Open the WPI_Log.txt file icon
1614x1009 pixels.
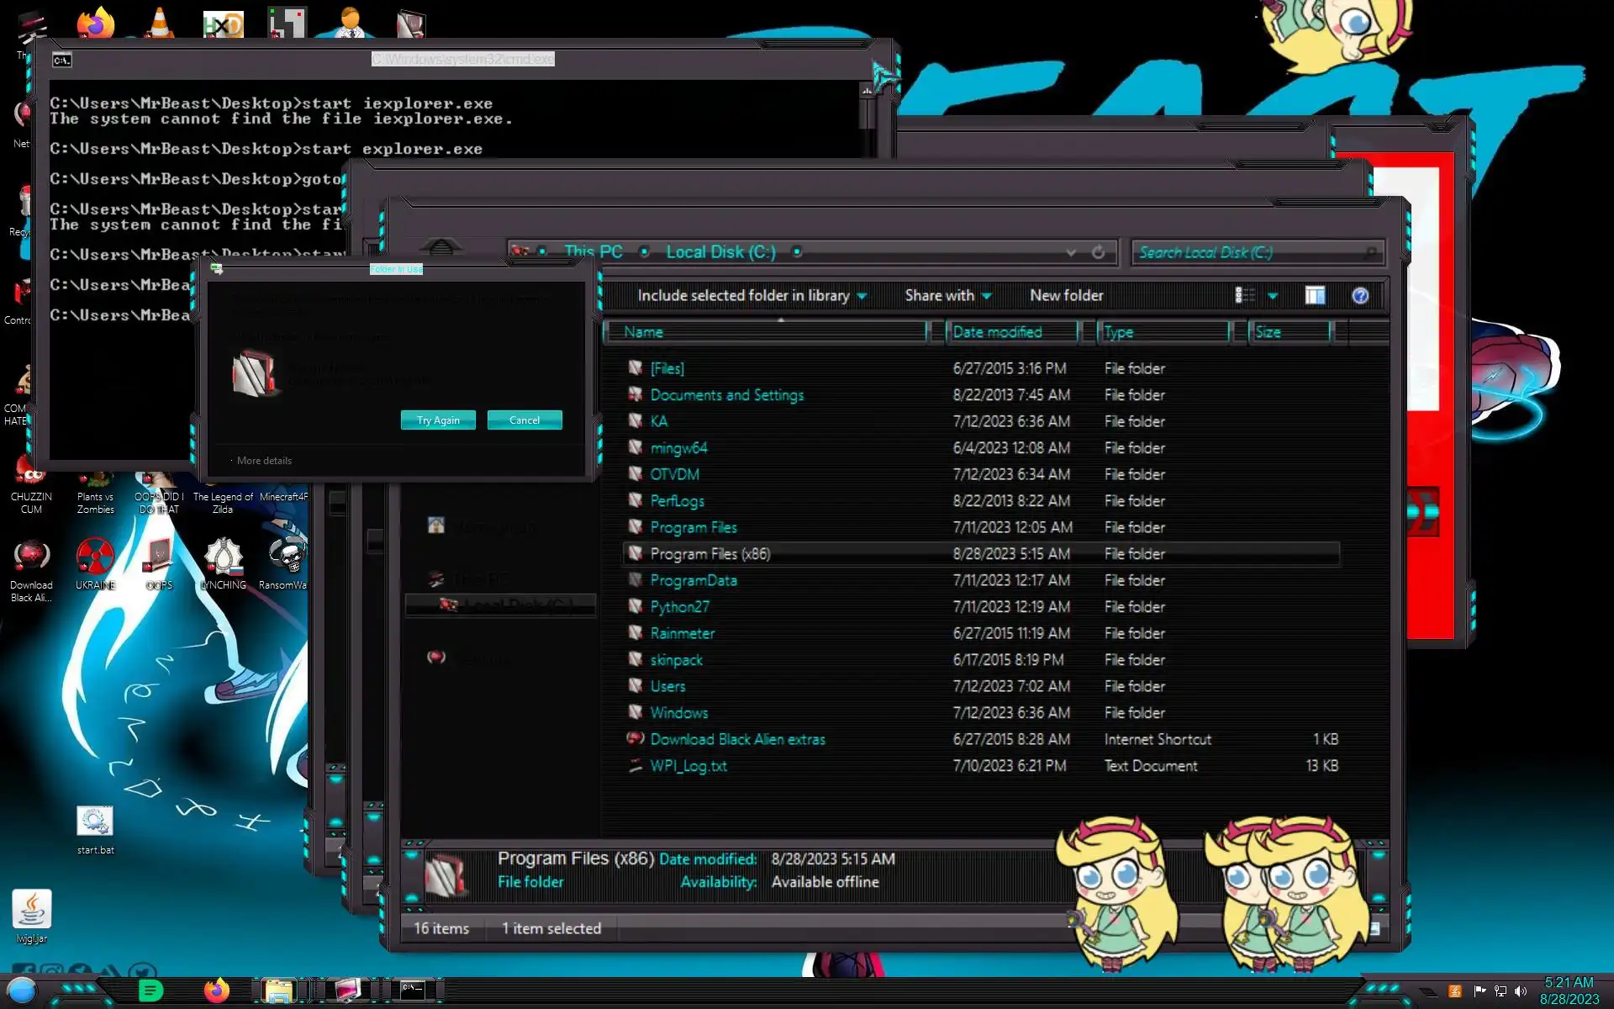point(636,766)
